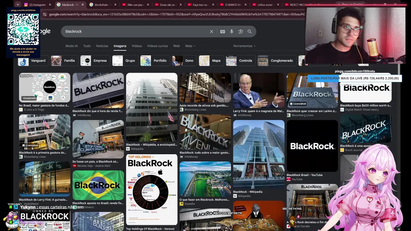Open the Wikipedia glass skyscraper image result
This screenshot has height=231, width=411.
tap(259, 154)
